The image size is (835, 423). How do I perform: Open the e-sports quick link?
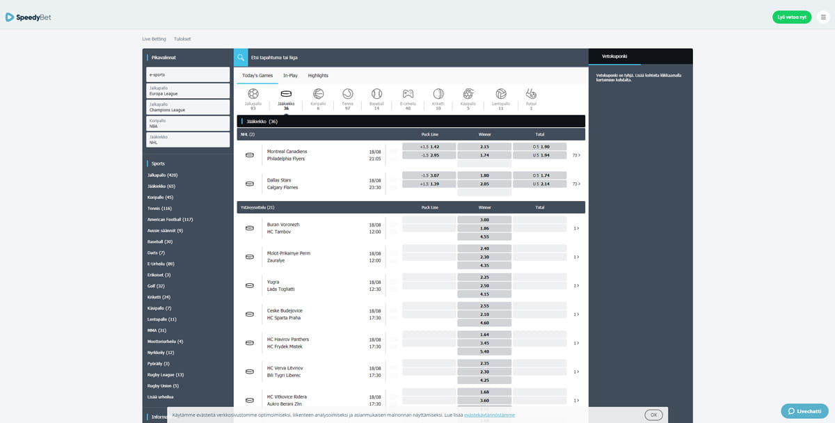point(188,74)
